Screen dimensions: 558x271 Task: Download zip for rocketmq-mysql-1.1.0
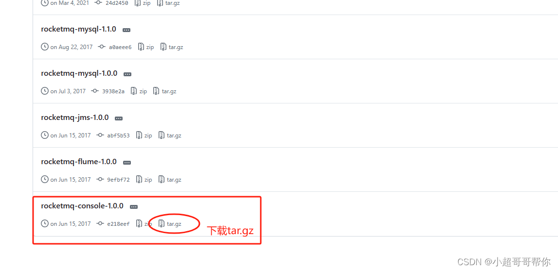146,47
